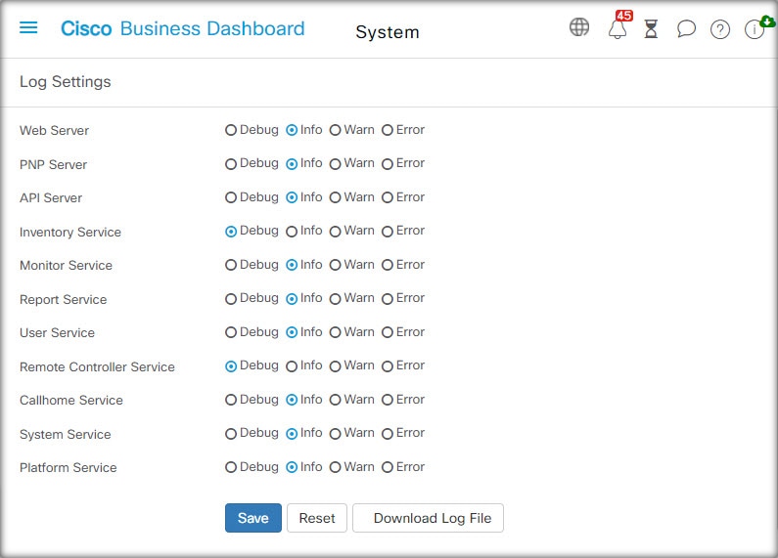Set Inventory Service log level to Warn
Image resolution: width=778 pixels, height=558 pixels.
(x=336, y=231)
